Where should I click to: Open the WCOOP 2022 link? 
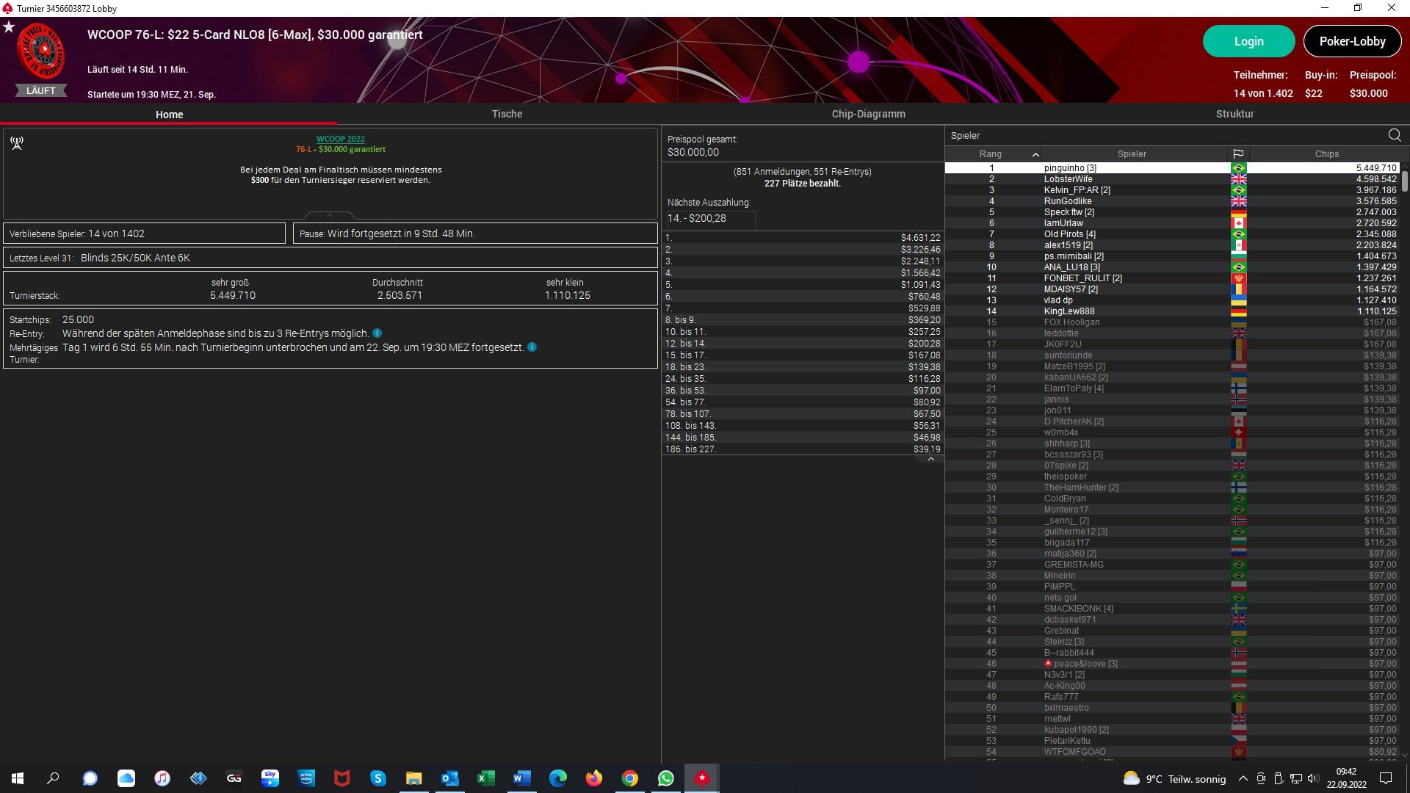(x=340, y=139)
